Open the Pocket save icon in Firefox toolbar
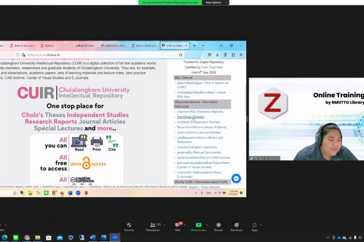364x242 pixels. click(209, 54)
